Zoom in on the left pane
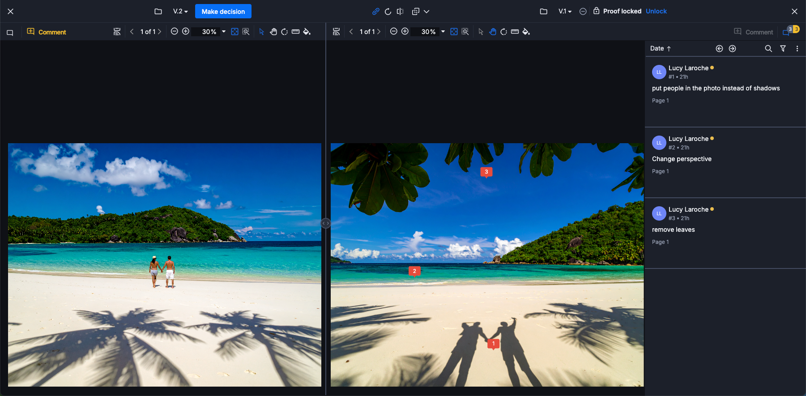This screenshot has width=806, height=396. (x=186, y=31)
